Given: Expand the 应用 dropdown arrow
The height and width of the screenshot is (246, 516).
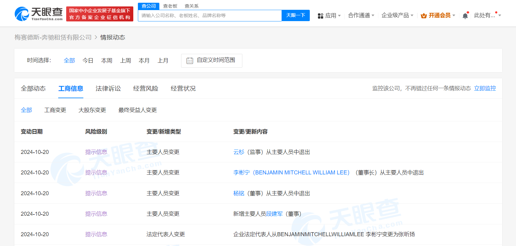Looking at the screenshot, I should click(x=340, y=16).
